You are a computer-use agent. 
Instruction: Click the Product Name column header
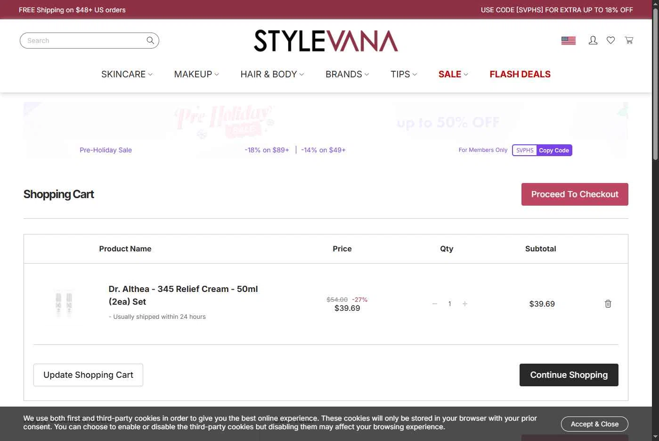point(125,249)
